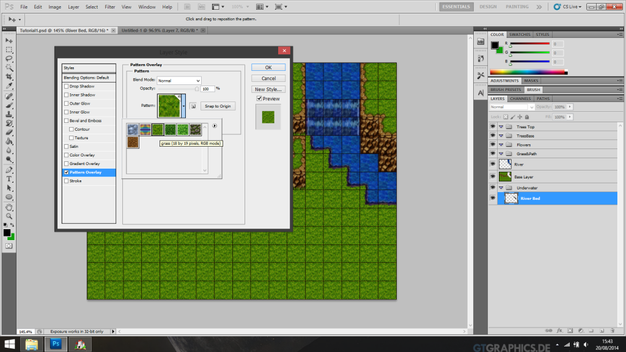
Task: Switch to the Channels tab
Action: click(520, 98)
